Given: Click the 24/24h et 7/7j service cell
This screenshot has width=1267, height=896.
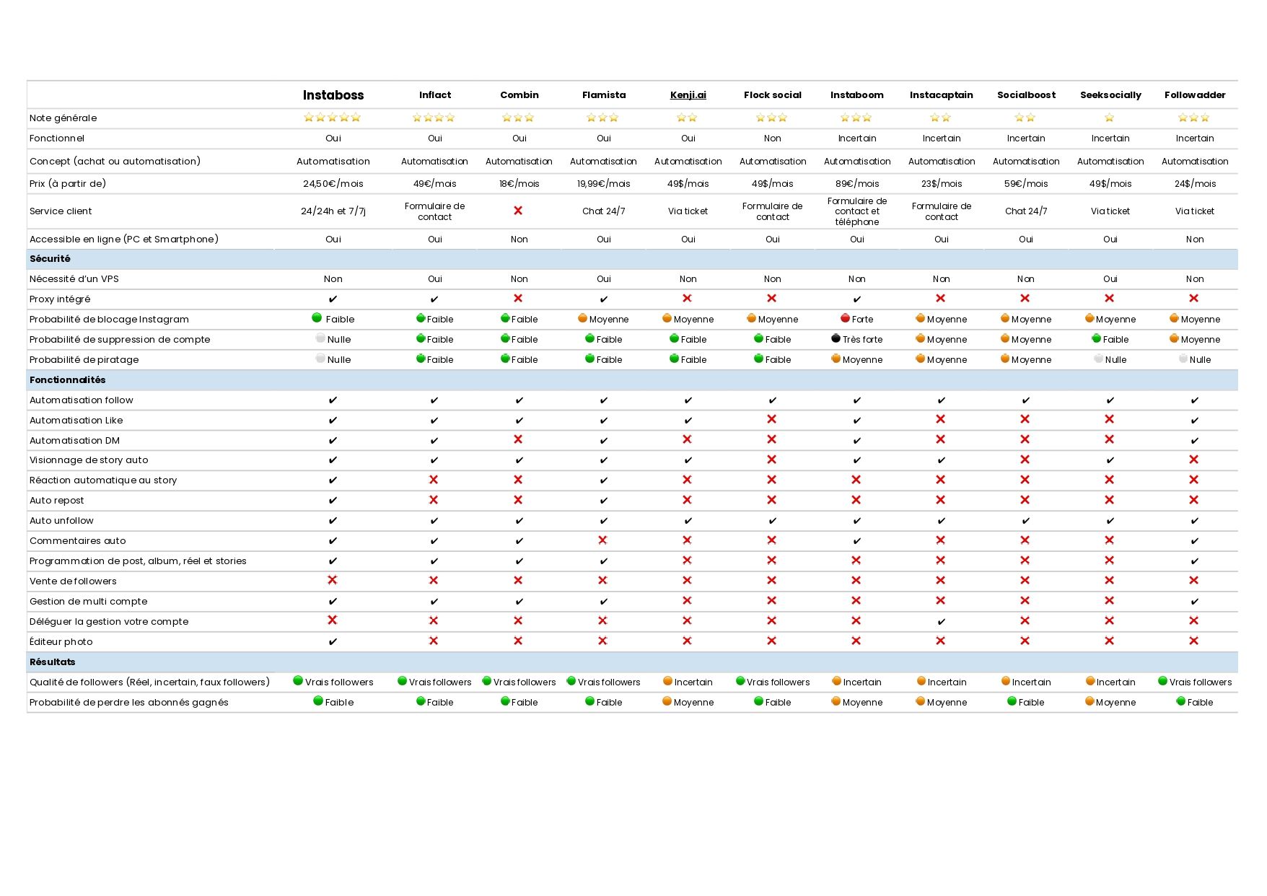Looking at the screenshot, I should [x=333, y=211].
